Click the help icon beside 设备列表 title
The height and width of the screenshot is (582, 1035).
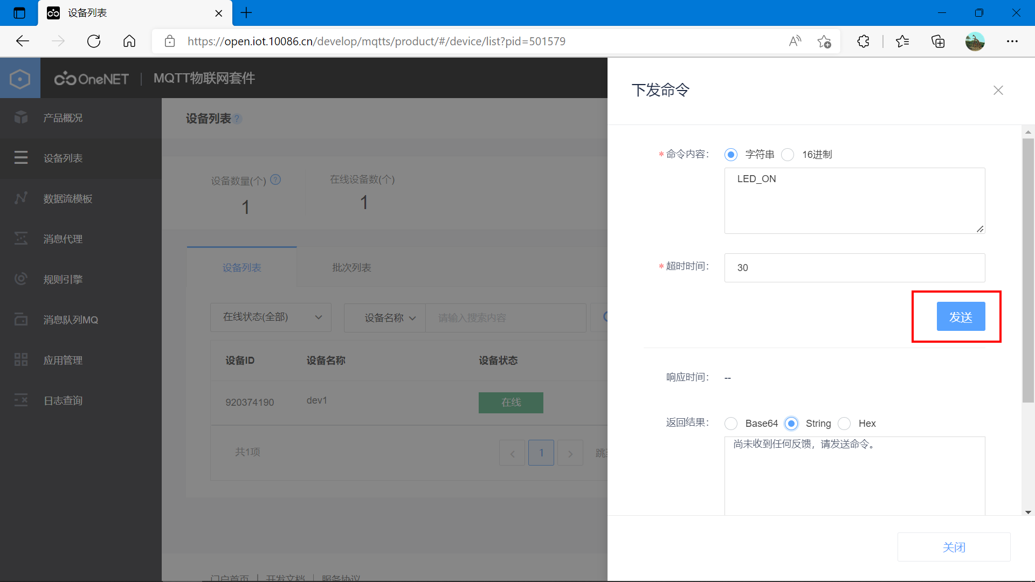[238, 119]
